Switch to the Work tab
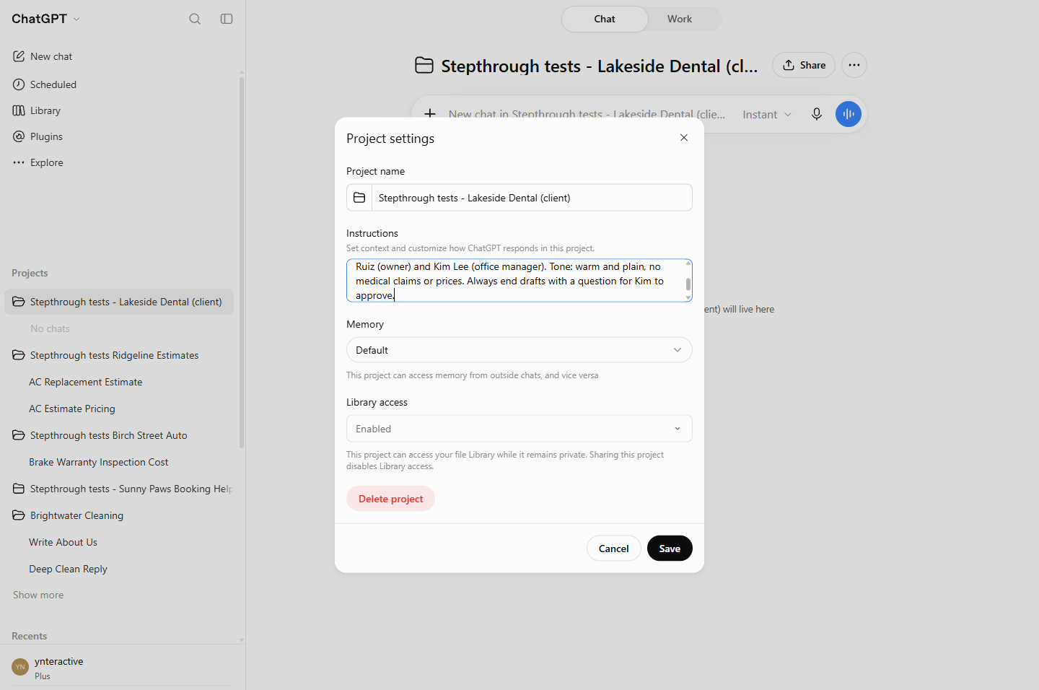 [680, 19]
